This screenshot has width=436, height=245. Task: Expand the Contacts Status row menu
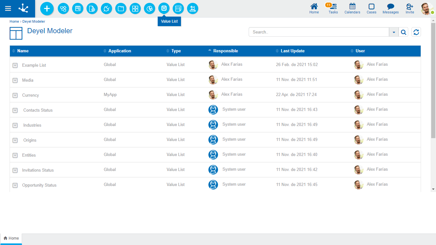[x=15, y=110]
